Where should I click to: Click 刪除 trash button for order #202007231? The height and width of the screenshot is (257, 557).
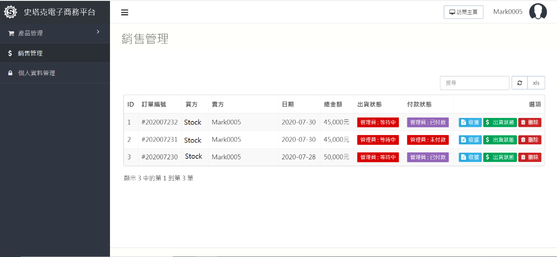[x=529, y=140]
